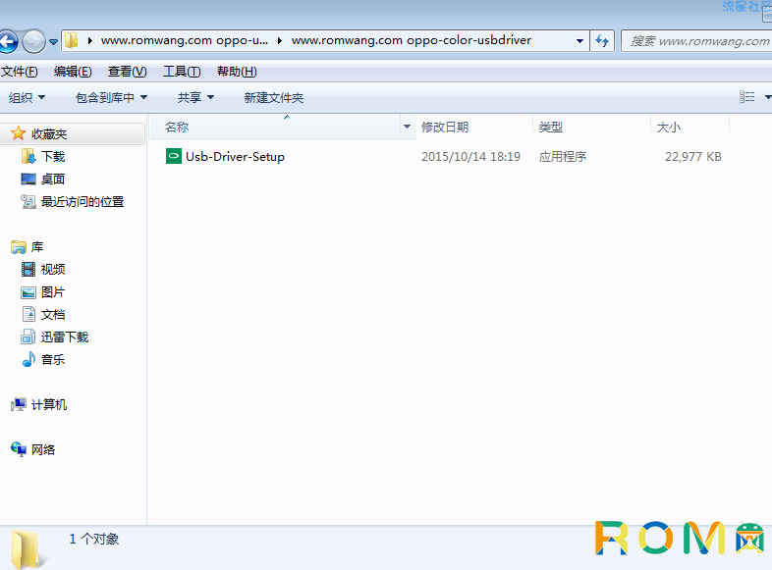Click the 计算机 computer icon
This screenshot has height=570, width=772.
[x=19, y=405]
